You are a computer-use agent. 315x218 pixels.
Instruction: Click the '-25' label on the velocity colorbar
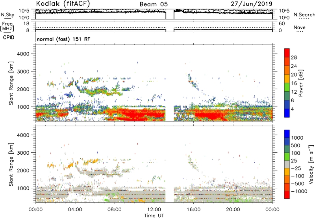click(296, 168)
